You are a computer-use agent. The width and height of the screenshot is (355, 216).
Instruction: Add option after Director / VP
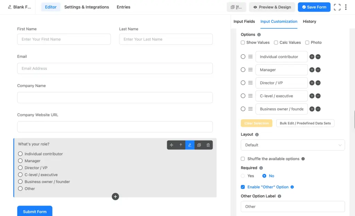click(312, 83)
